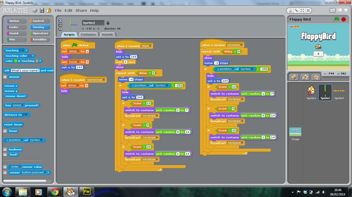Open the touching block's dropdown in palette

(22, 51)
